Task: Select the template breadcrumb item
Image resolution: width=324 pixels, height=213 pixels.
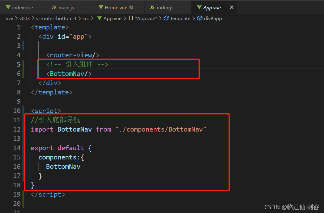Action: (180, 19)
